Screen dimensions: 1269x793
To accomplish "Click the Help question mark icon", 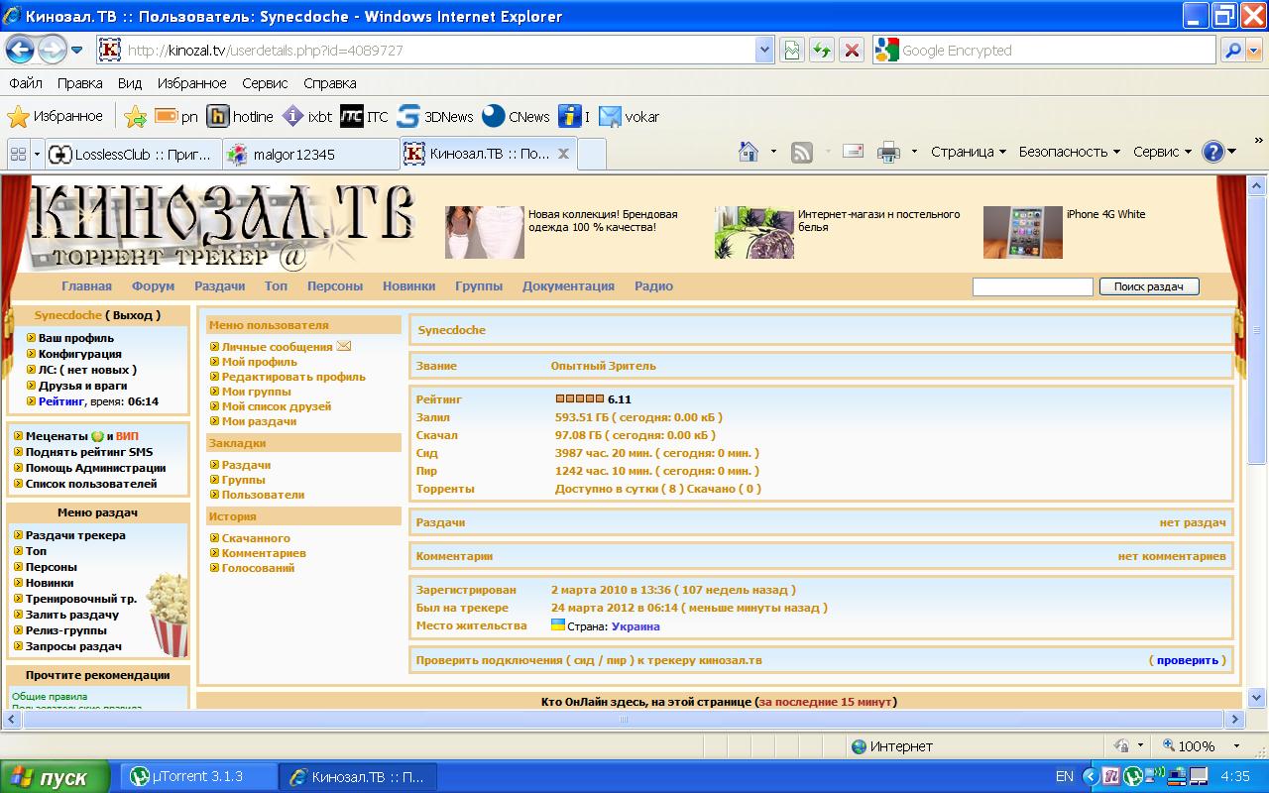I will pyautogui.click(x=1212, y=152).
